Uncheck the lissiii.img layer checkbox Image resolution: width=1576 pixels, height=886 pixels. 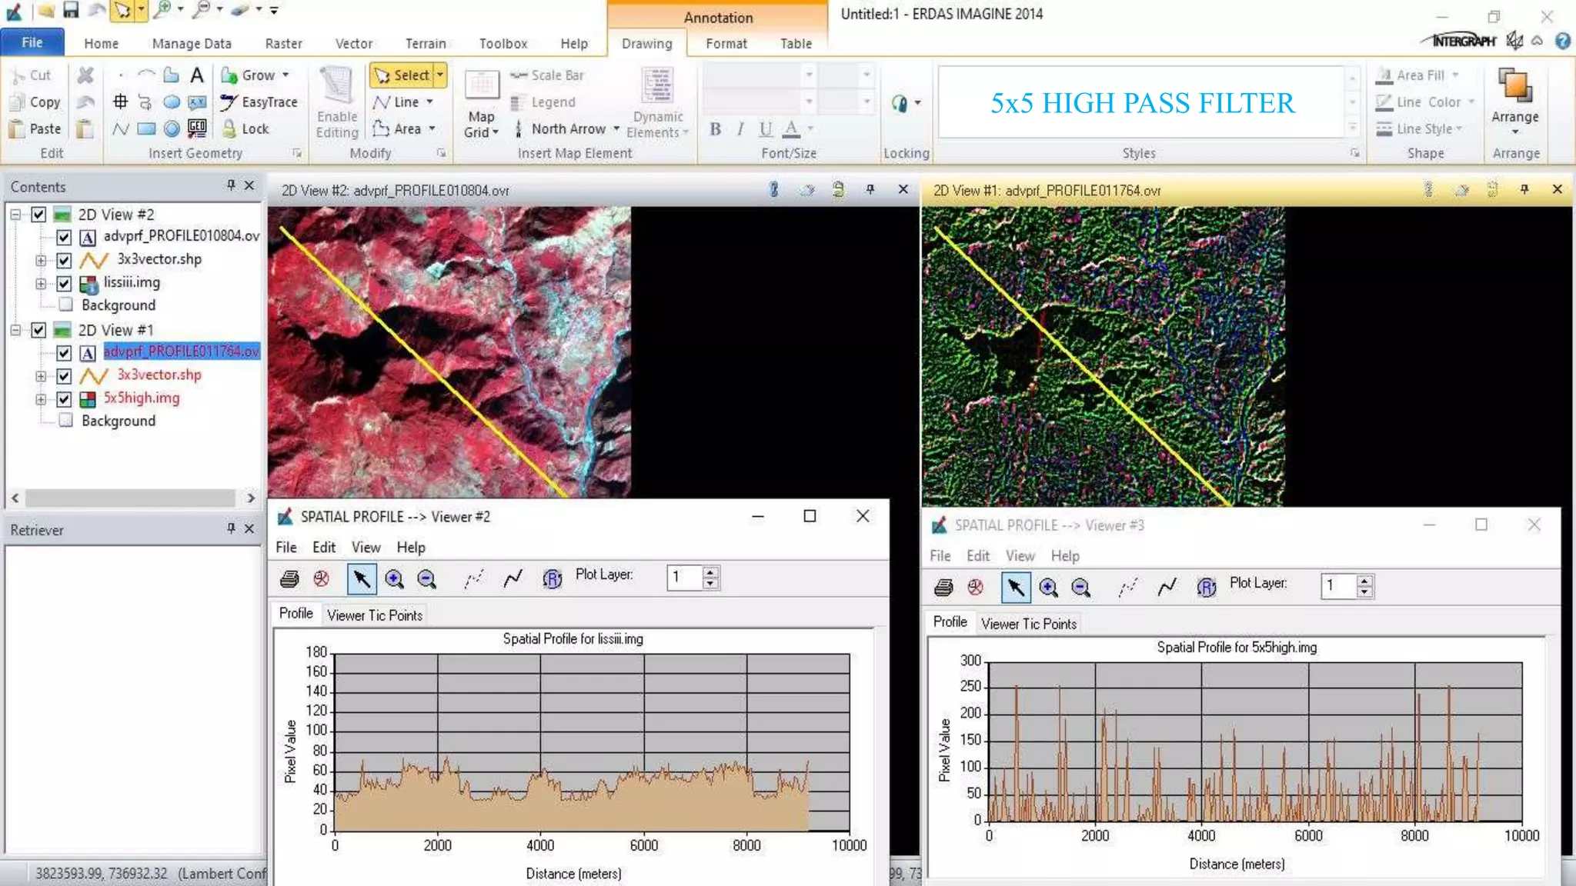[x=64, y=283]
